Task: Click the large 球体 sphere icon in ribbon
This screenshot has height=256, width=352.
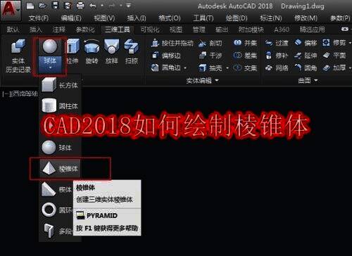Action: pos(50,46)
